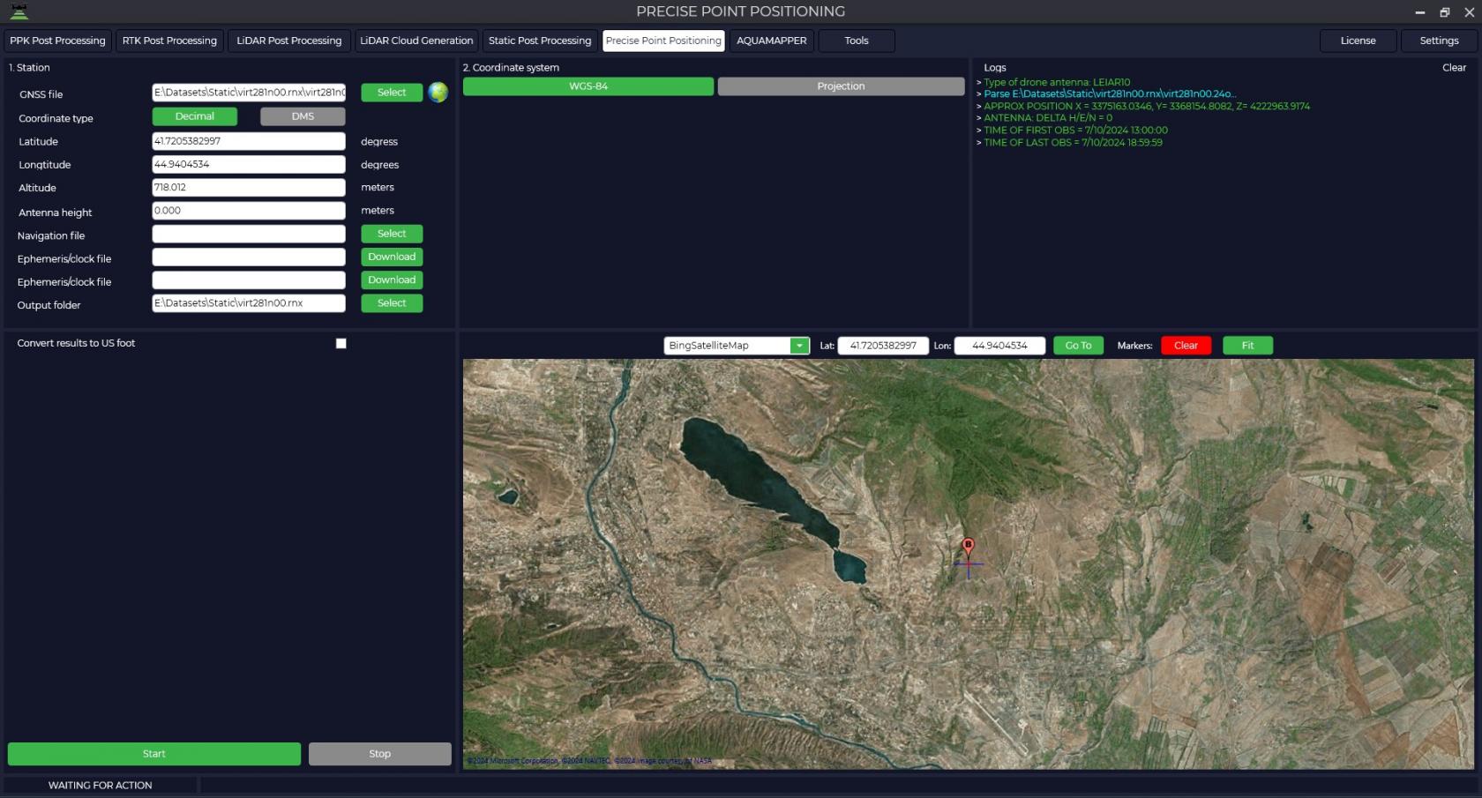Click the globe icon beside GNSS file
Viewport: 1482px width, 798px height.
(438, 93)
